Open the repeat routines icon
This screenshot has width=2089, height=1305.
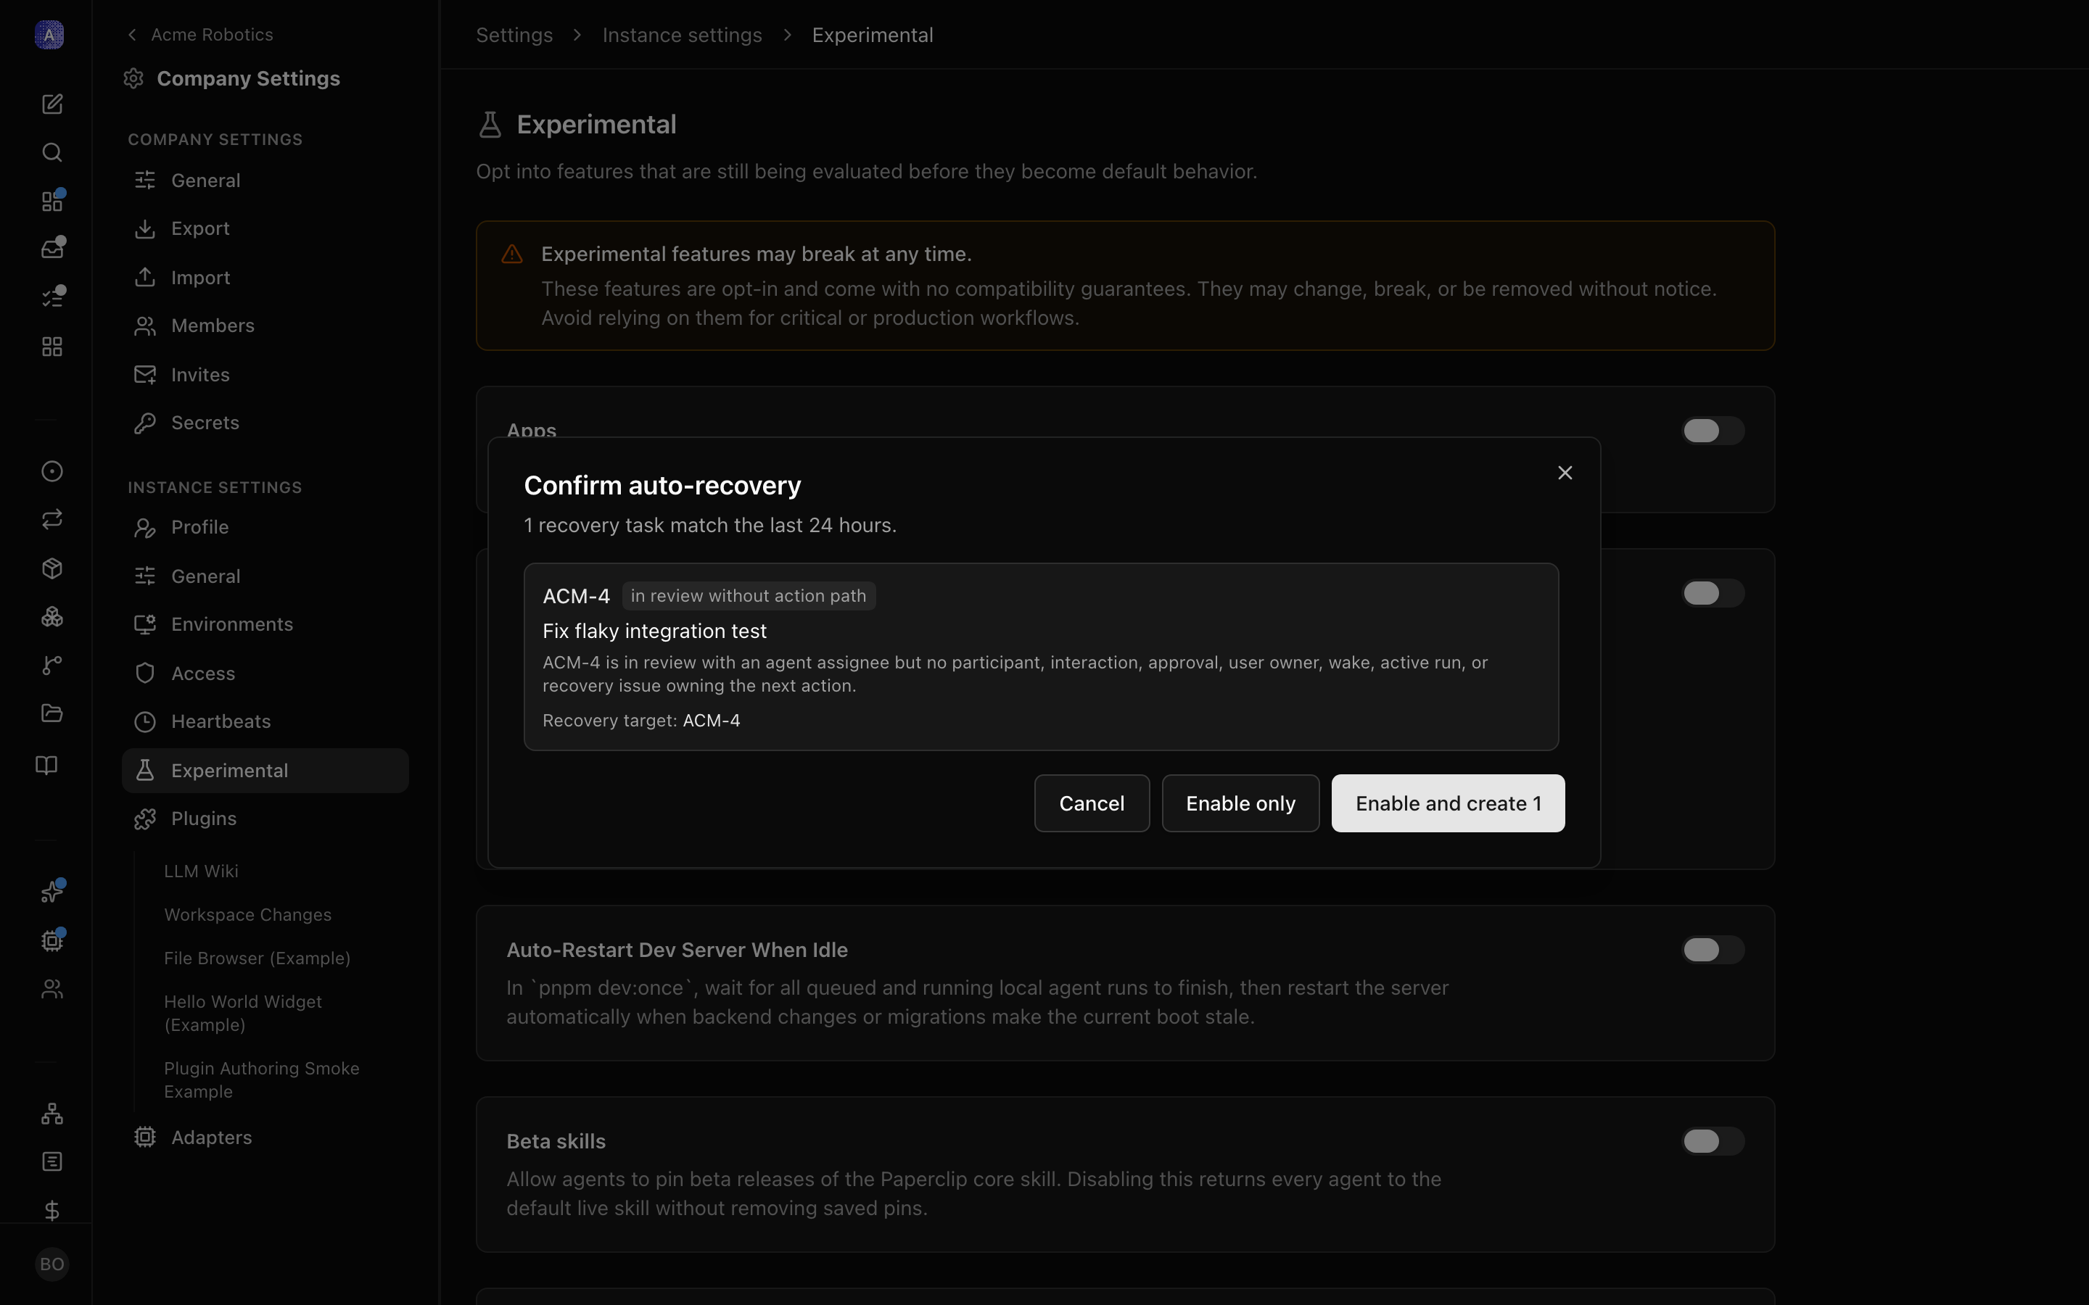(x=51, y=520)
